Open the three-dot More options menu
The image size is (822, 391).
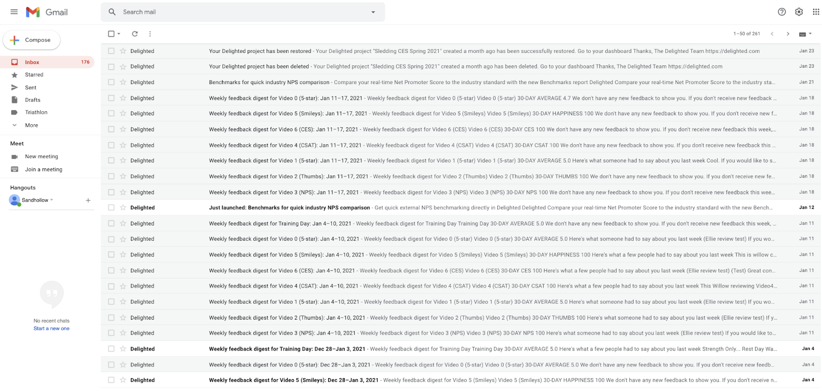150,34
